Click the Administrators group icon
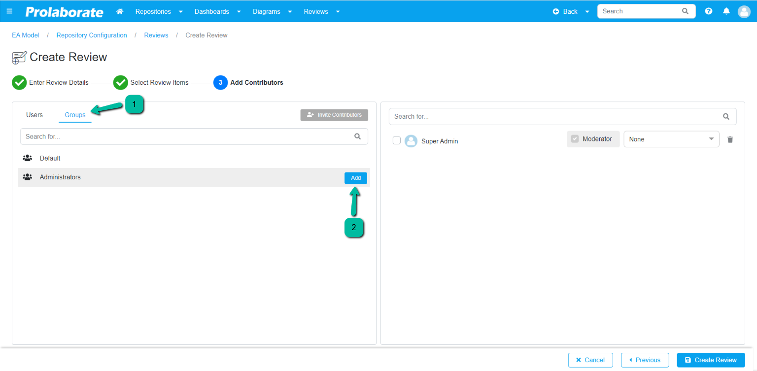Image resolution: width=757 pixels, height=371 pixels. pyautogui.click(x=28, y=177)
